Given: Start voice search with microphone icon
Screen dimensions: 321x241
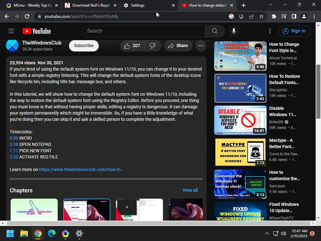Looking at the screenshot, I should (x=234, y=31).
